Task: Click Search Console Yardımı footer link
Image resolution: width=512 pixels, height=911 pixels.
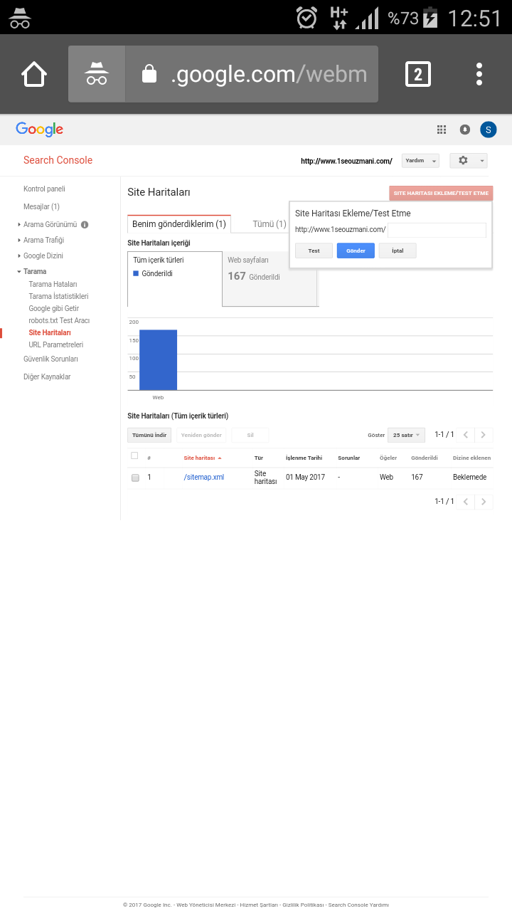Action: pyautogui.click(x=358, y=905)
